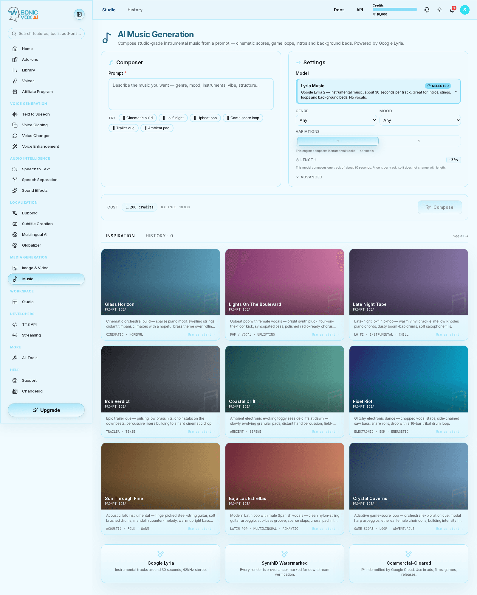
Task: Click the Affiliate Program gift icon
Action: tap(15, 92)
